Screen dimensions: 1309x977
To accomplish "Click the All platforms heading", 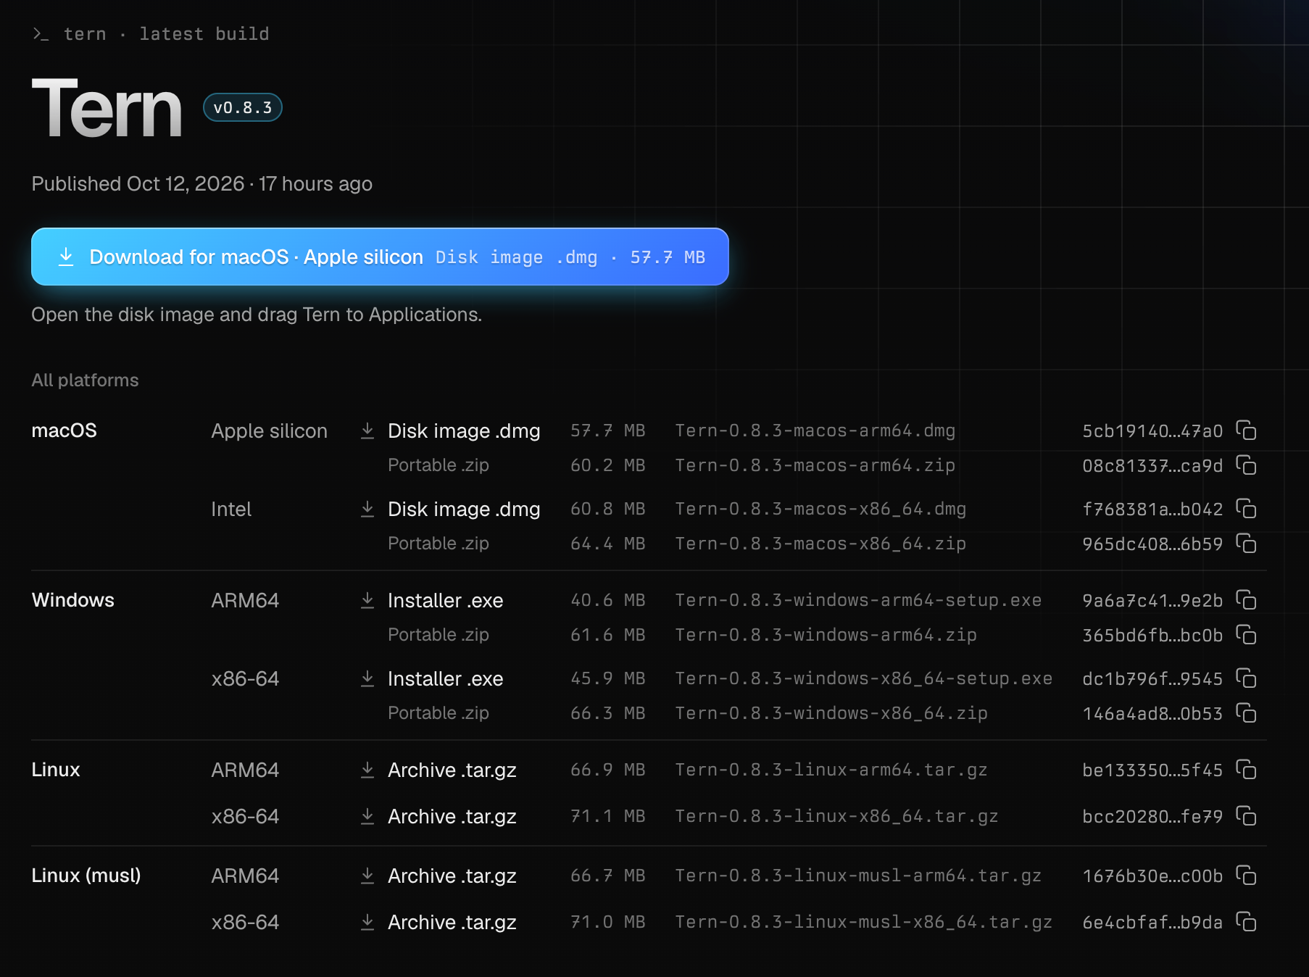I will 85,381.
